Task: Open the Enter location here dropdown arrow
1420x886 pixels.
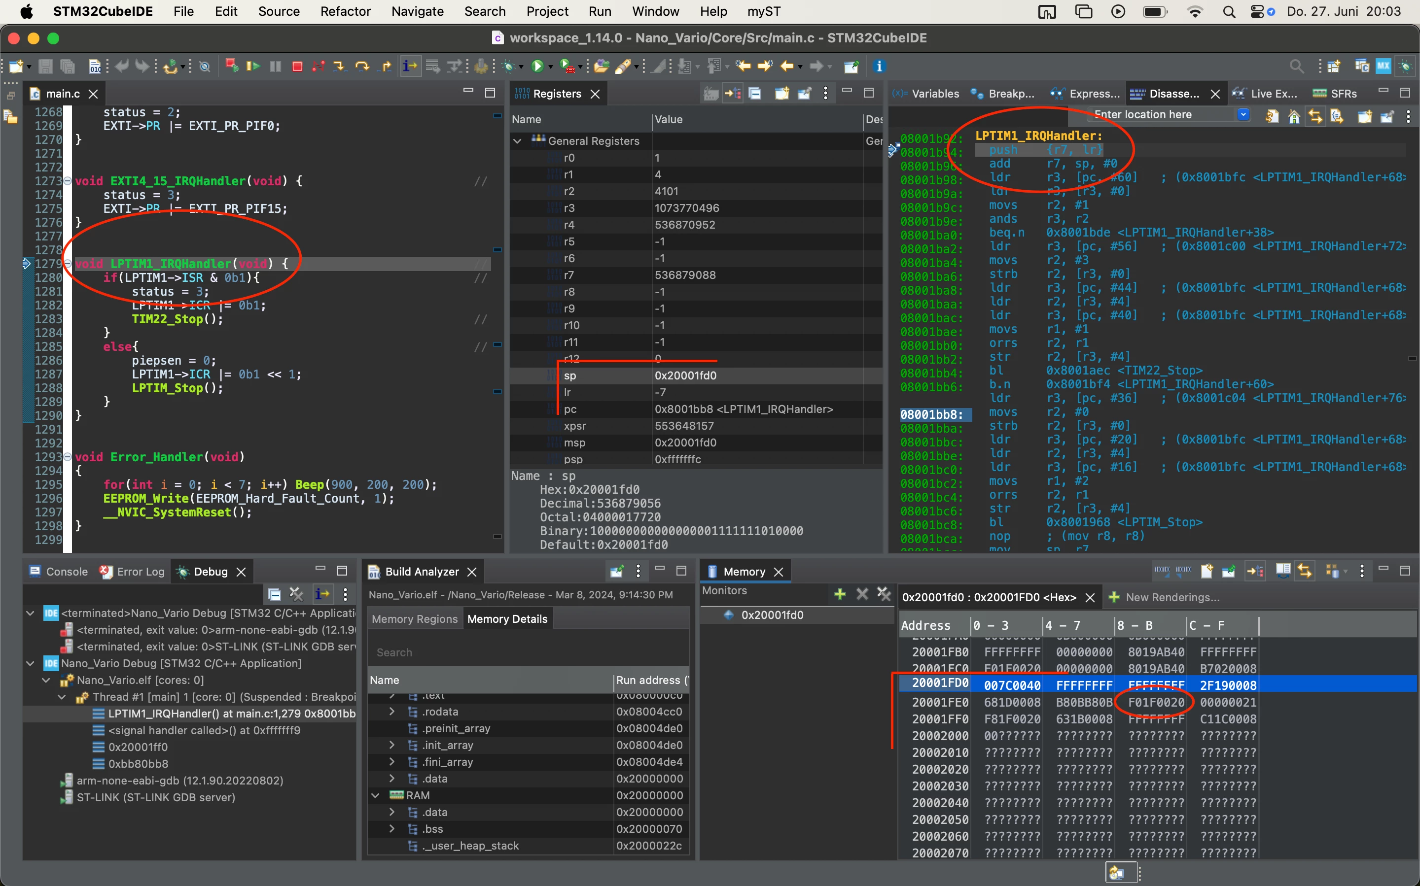Action: (x=1243, y=115)
